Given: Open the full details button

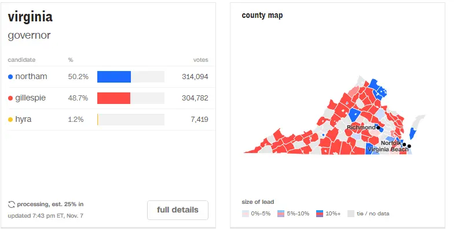Looking at the screenshot, I should click(177, 210).
